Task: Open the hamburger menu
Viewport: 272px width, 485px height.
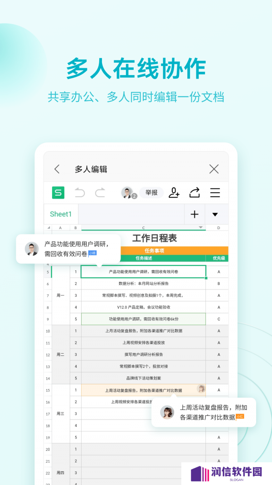Action: point(215,193)
